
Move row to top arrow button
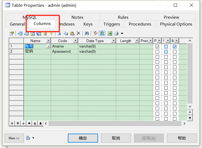12,124
